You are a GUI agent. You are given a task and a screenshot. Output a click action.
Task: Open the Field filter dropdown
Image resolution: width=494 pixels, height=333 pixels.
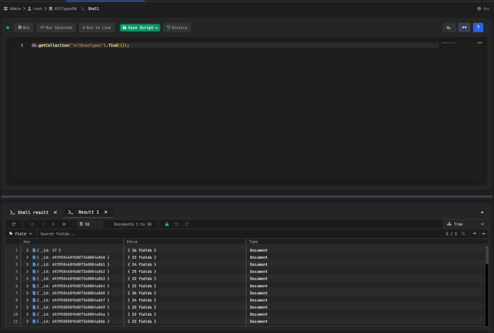21,234
